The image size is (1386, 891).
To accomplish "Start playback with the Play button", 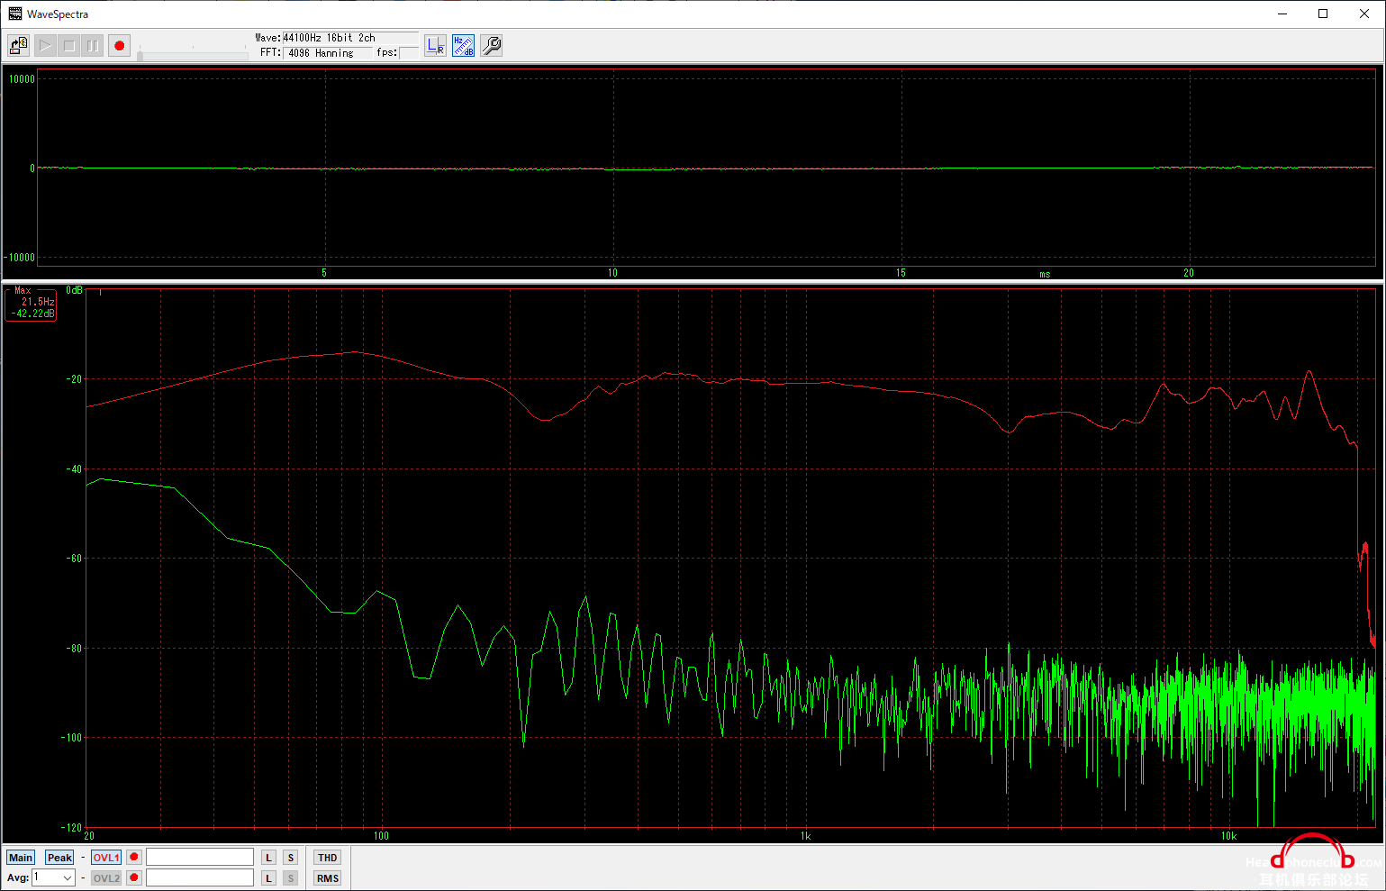I will (45, 45).
